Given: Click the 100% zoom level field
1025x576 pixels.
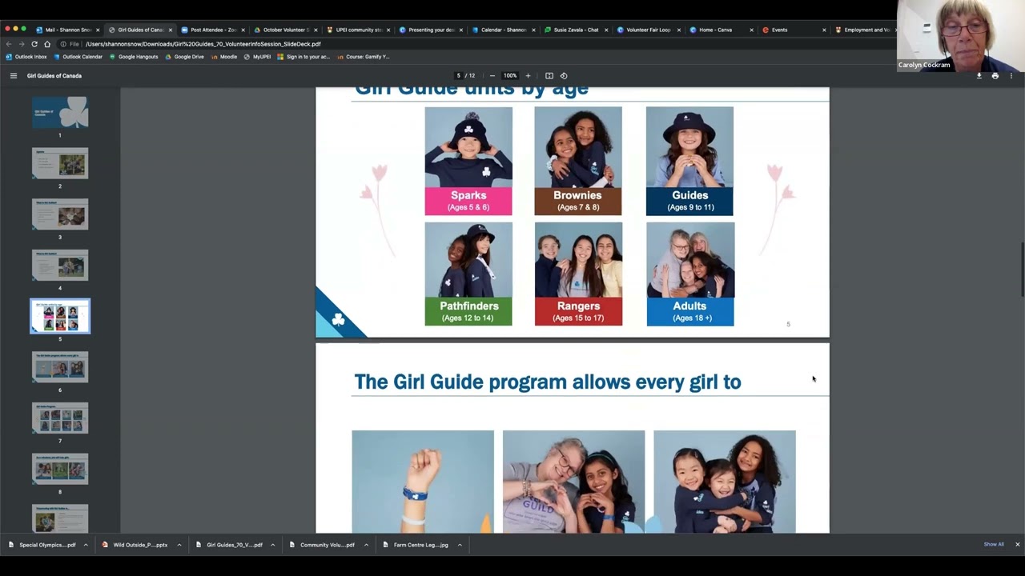Looking at the screenshot, I should coord(510,76).
